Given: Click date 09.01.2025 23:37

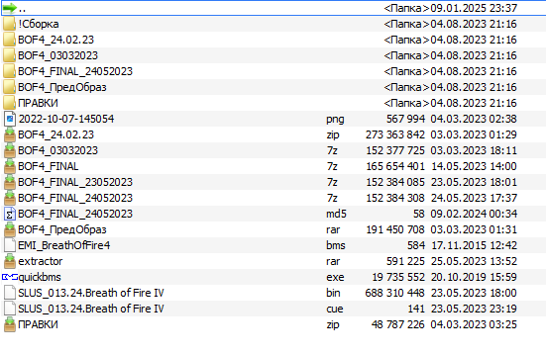Looking at the screenshot, I should pyautogui.click(x=474, y=8).
